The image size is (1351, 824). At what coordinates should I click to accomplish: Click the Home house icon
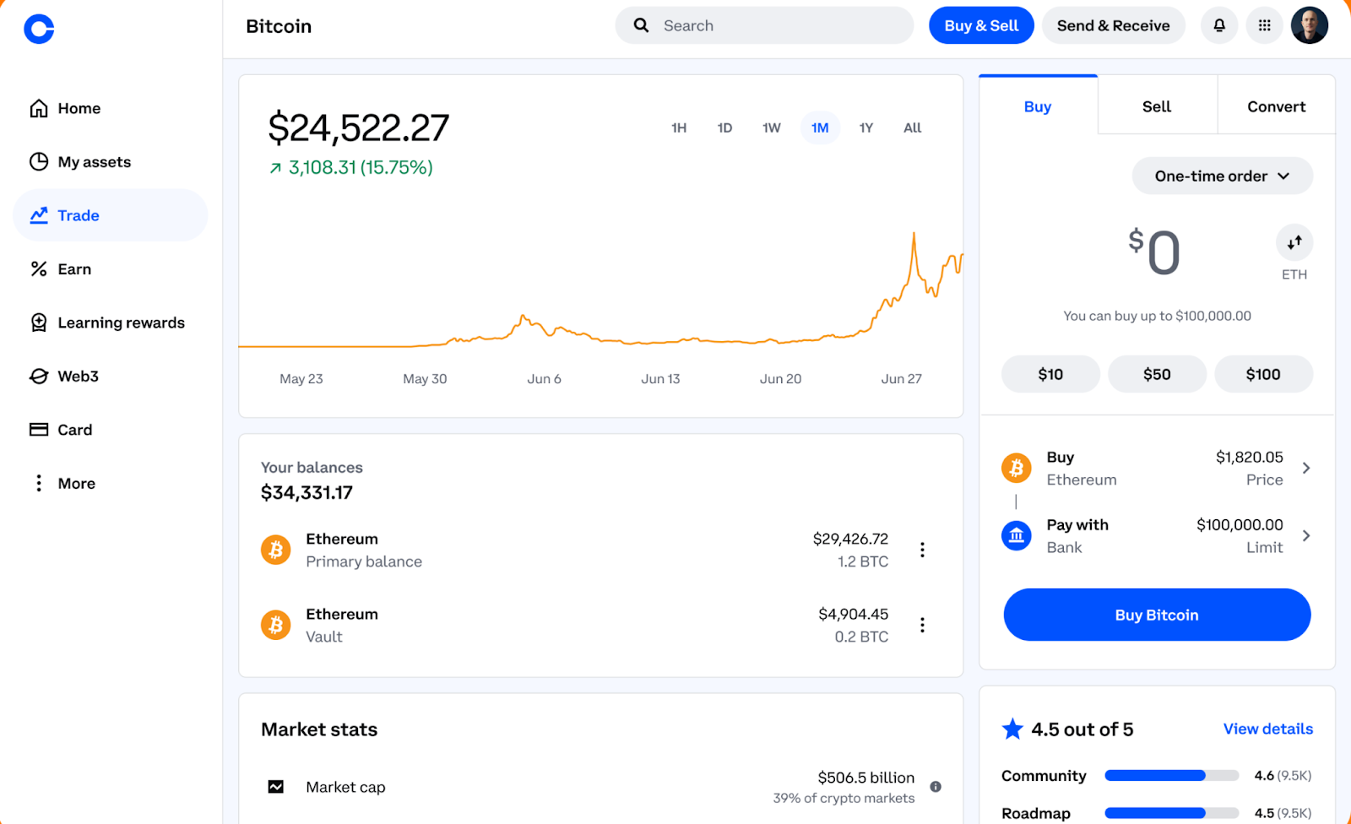39,108
